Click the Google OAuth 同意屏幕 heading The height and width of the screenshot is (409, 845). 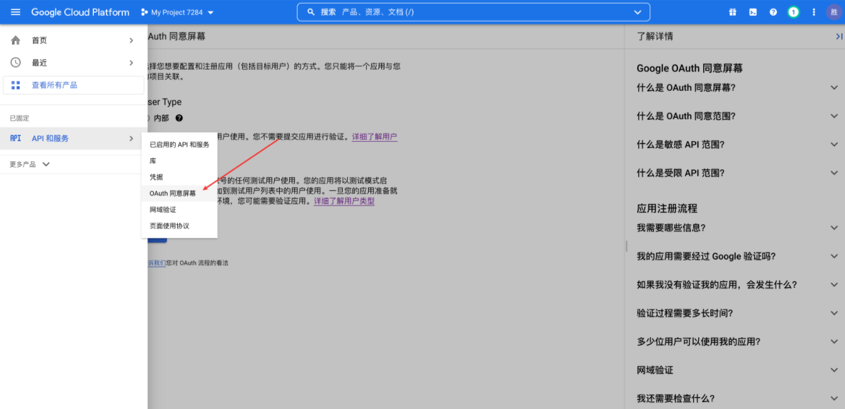689,68
